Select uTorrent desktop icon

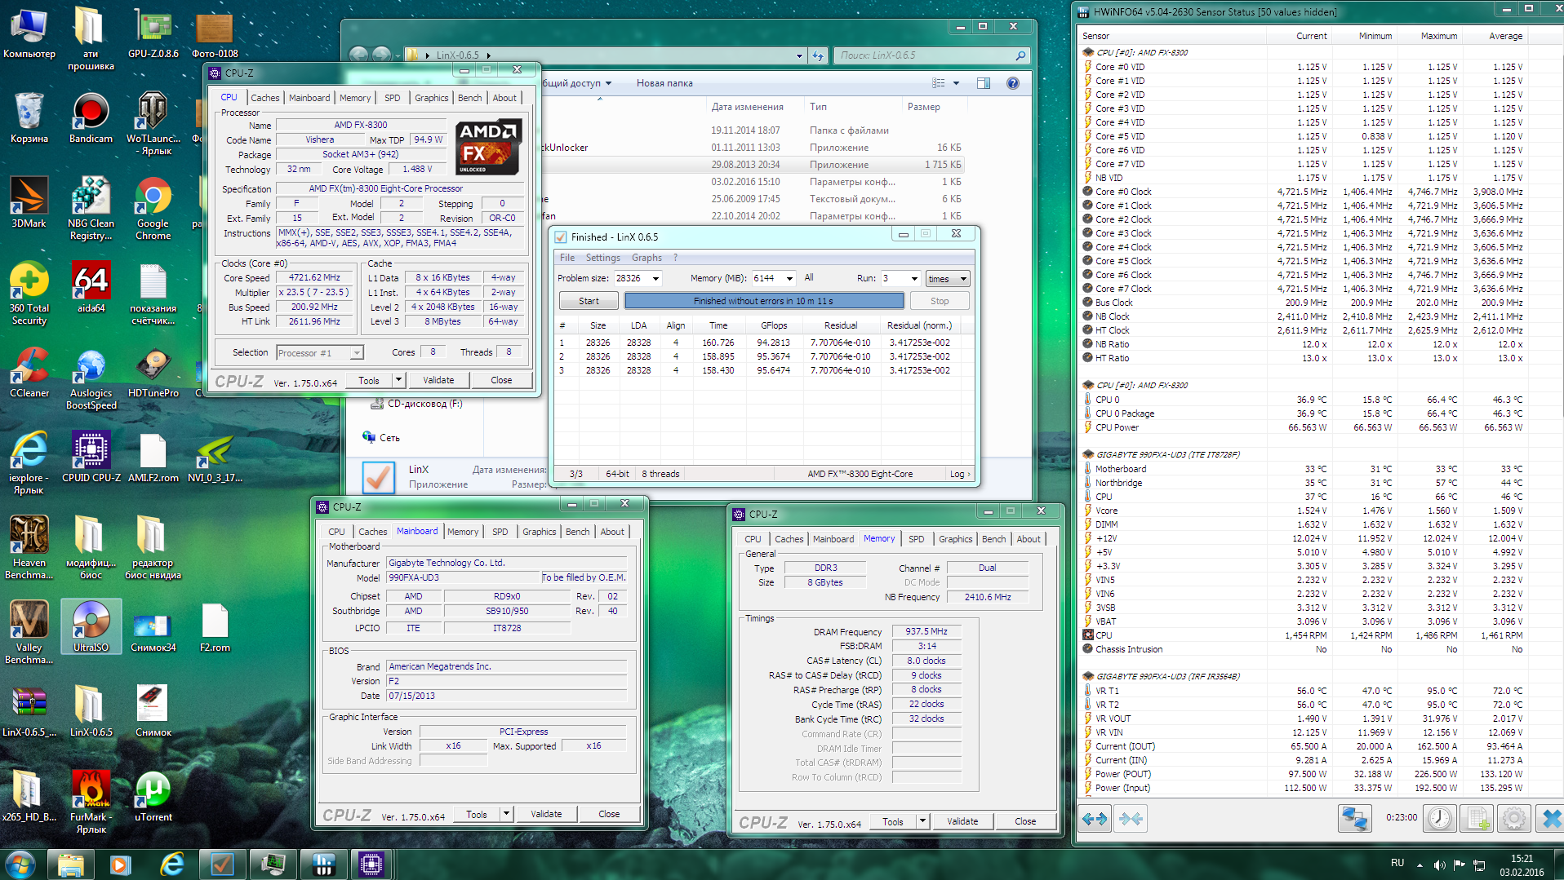[x=153, y=796]
